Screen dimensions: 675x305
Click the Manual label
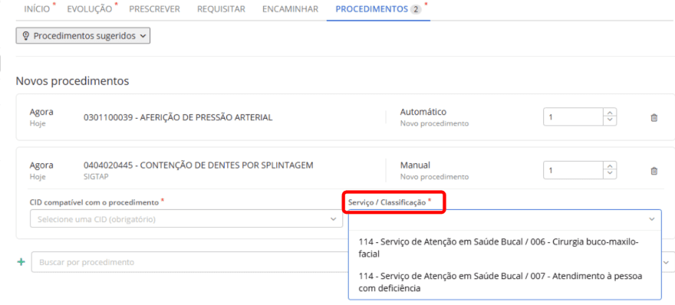tap(415, 166)
